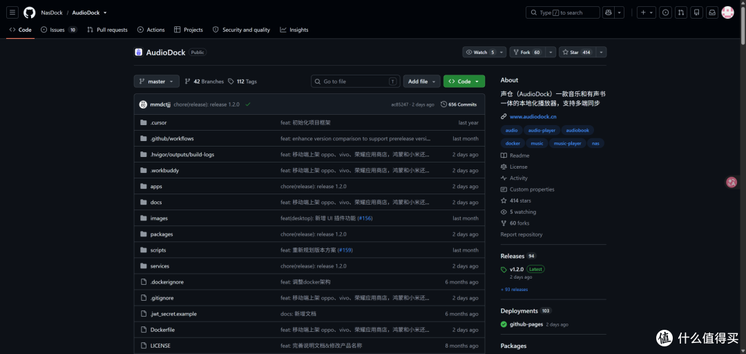Screen dimensions: 746x354
Task: Open the apps folder
Action: (x=156, y=186)
